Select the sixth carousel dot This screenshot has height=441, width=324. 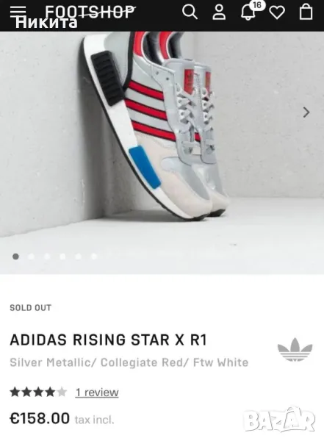point(94,257)
